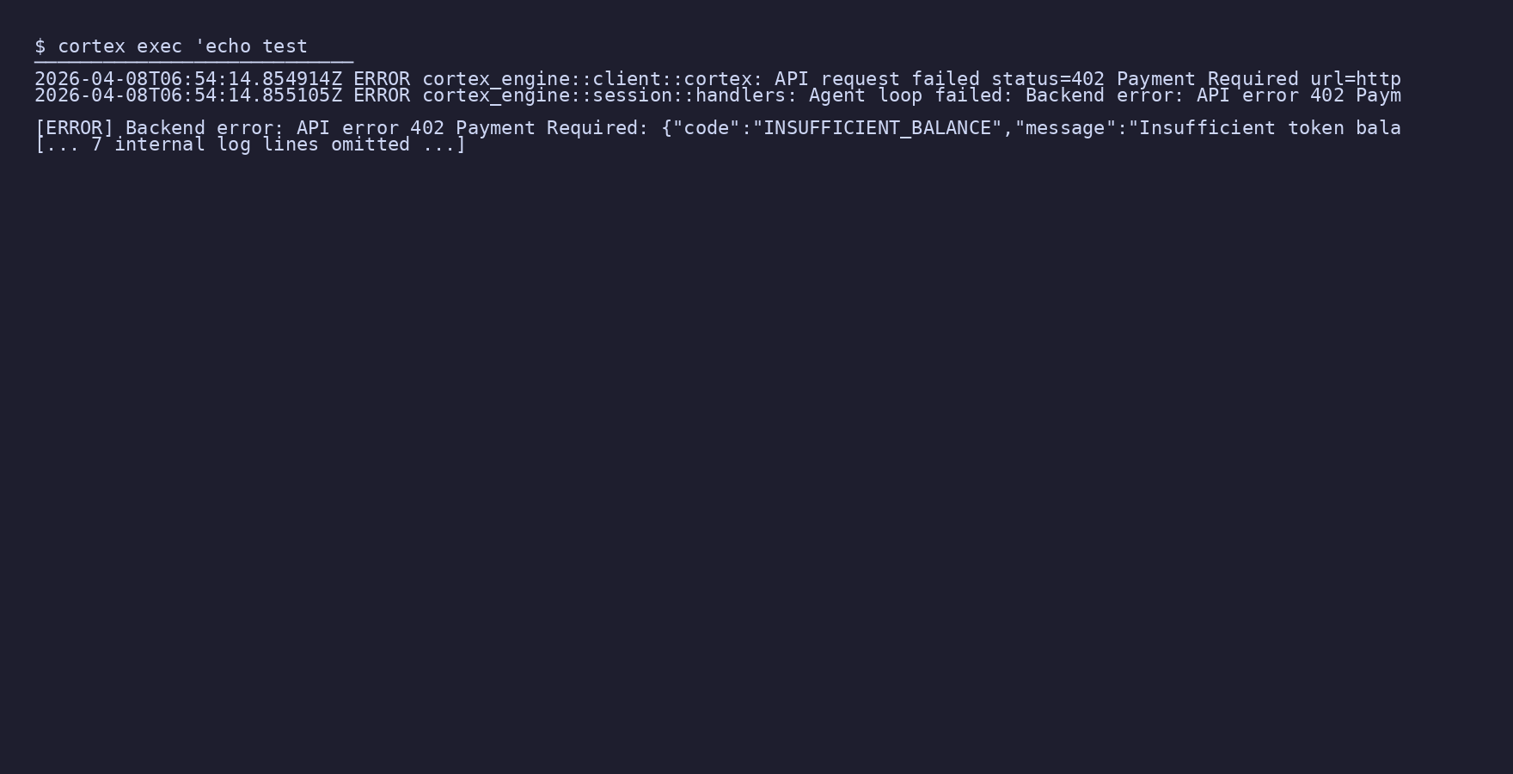Click the second timestamp ending in 855105Z

point(188,95)
